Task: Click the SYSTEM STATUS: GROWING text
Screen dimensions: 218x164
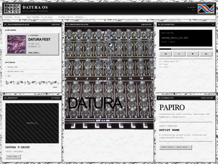Action: coord(72,17)
